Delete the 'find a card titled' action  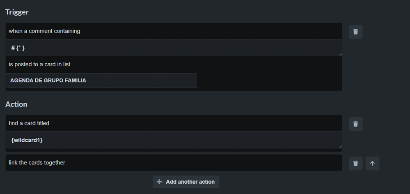tap(355, 124)
